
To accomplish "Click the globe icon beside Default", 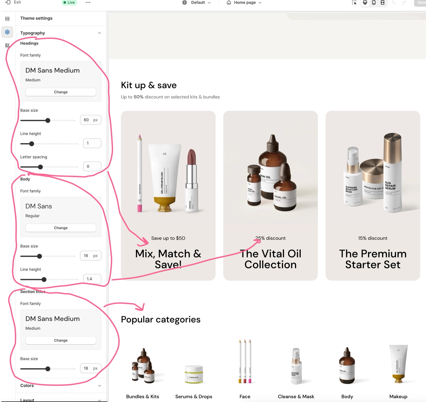I will click(x=185, y=3).
